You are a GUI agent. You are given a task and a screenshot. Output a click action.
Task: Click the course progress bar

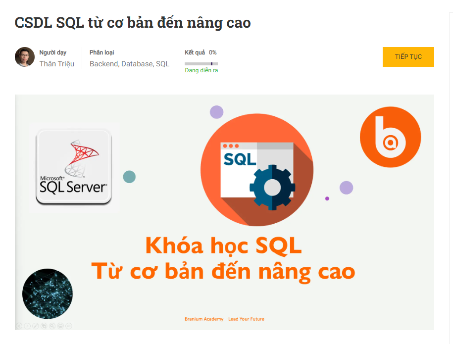coord(201,64)
